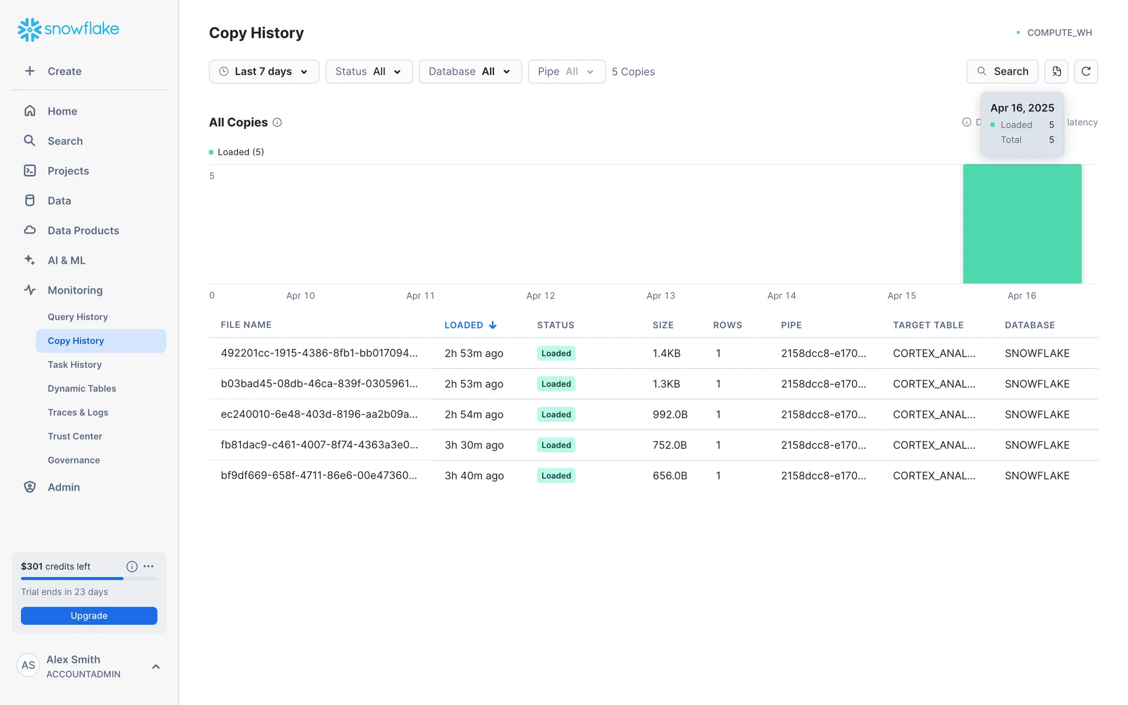1128x705 pixels.
Task: Click the blue Upgrade button
Action: coord(89,616)
